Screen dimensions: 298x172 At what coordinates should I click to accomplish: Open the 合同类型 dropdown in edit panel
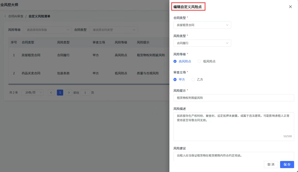[x=202, y=25]
